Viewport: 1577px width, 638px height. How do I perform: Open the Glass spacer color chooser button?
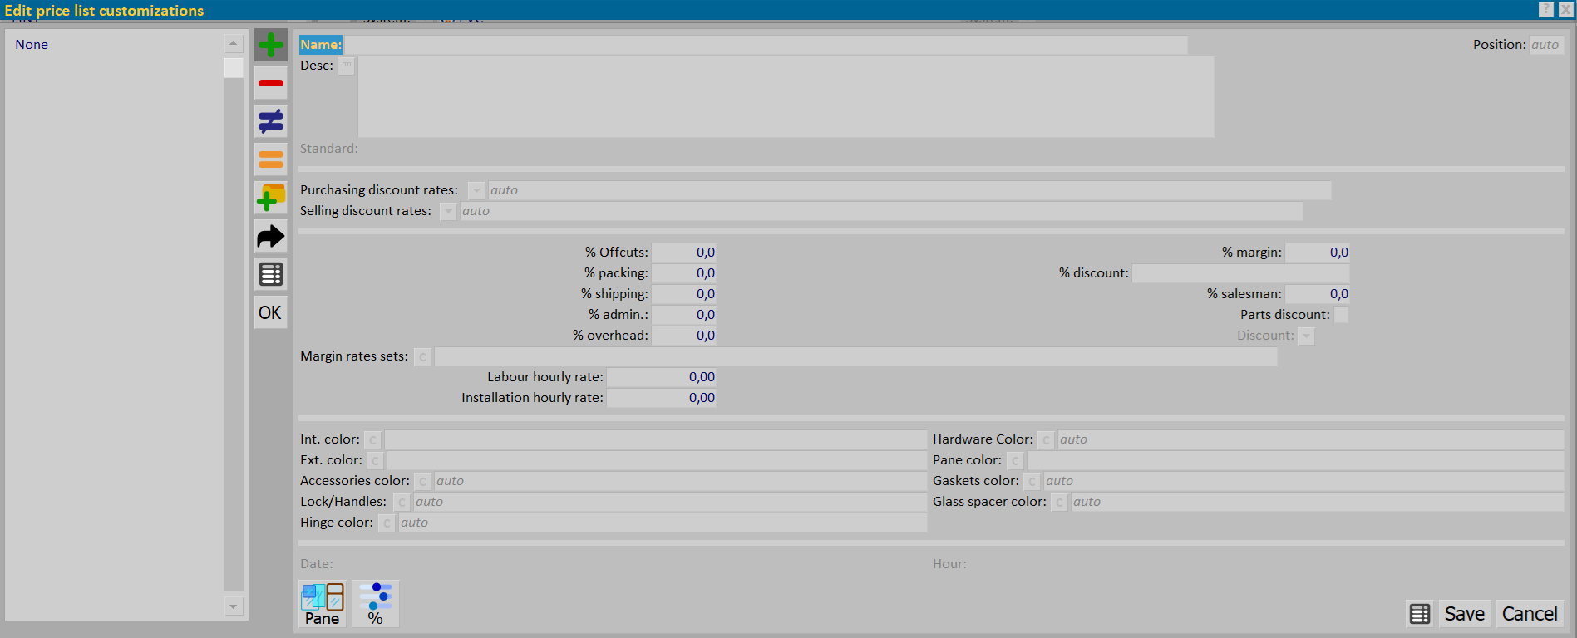pyautogui.click(x=1059, y=502)
